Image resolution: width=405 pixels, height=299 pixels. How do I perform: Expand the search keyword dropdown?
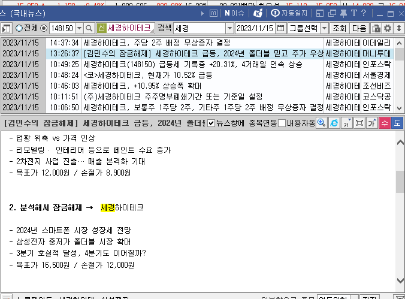(x=229, y=28)
